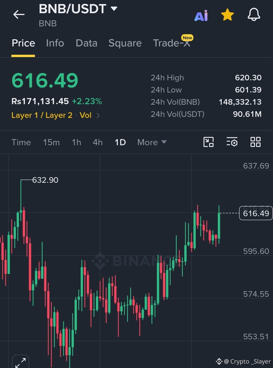The height and width of the screenshot is (368, 273).
Task: Open chart drawing tools icon
Action: click(209, 142)
